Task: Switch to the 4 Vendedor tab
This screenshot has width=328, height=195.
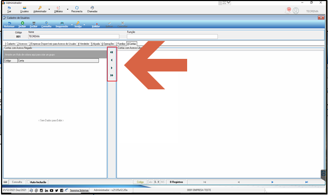Action: pyautogui.click(x=84, y=44)
